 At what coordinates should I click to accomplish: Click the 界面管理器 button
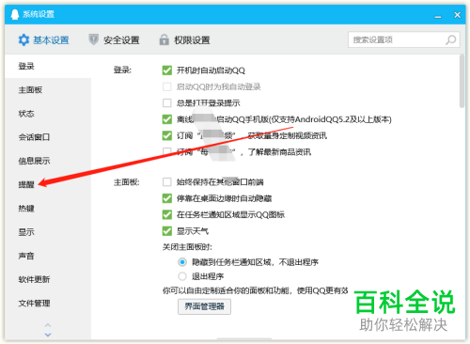(204, 306)
